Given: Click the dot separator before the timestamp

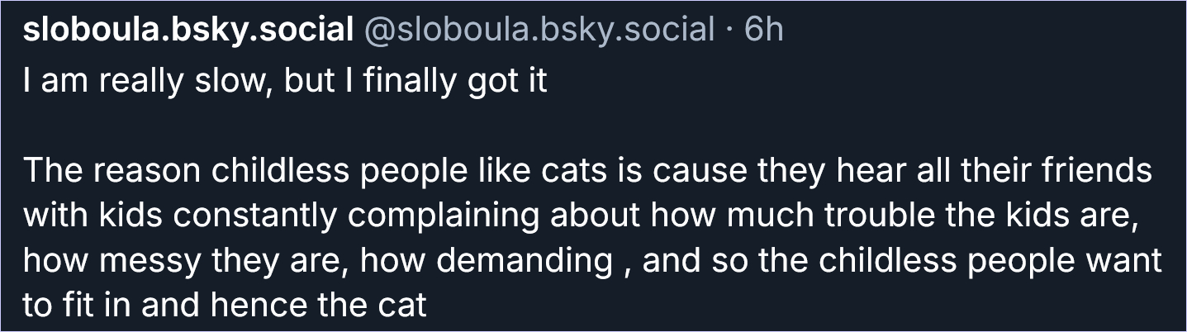Looking at the screenshot, I should pos(729,31).
